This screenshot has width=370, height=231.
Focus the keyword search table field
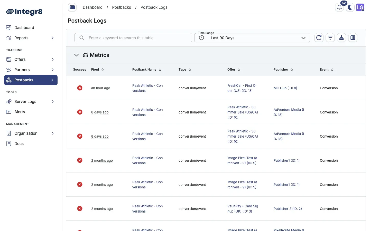(x=133, y=38)
